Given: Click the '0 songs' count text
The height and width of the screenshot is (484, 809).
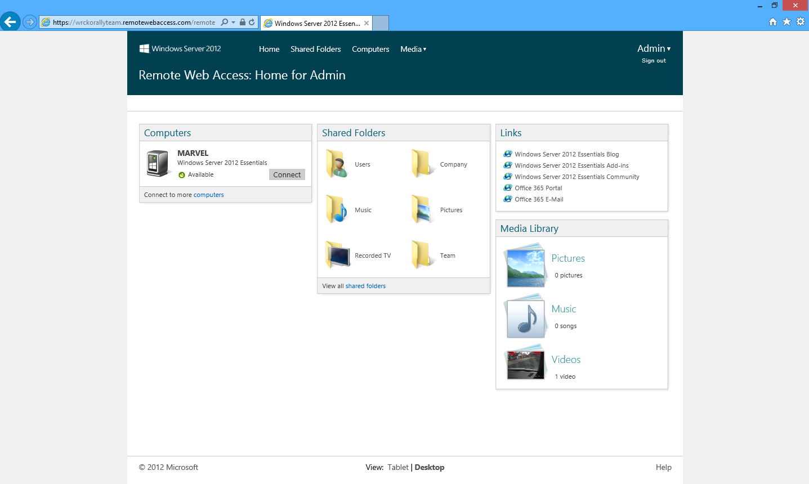Looking at the screenshot, I should coord(565,326).
